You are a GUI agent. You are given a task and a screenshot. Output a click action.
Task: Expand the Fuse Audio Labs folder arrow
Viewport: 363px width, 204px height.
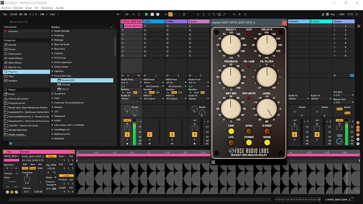click(x=53, y=76)
